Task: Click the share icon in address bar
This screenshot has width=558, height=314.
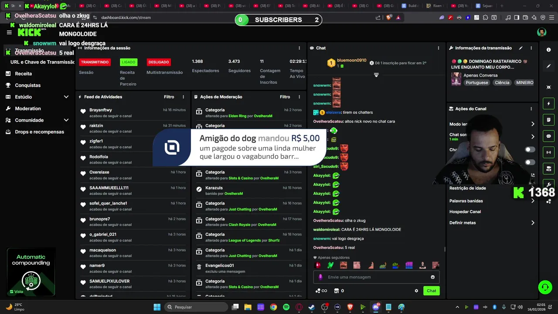Action: click(x=378, y=17)
